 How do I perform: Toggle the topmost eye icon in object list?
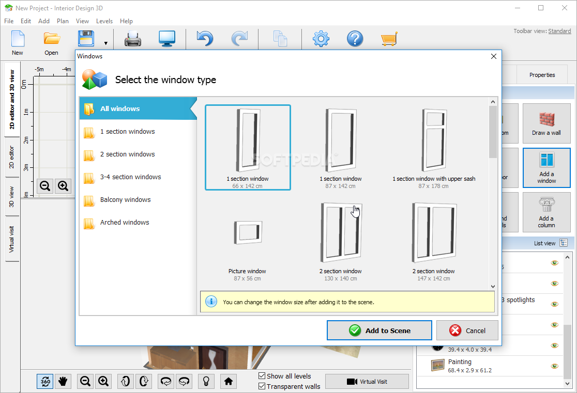[x=555, y=263]
